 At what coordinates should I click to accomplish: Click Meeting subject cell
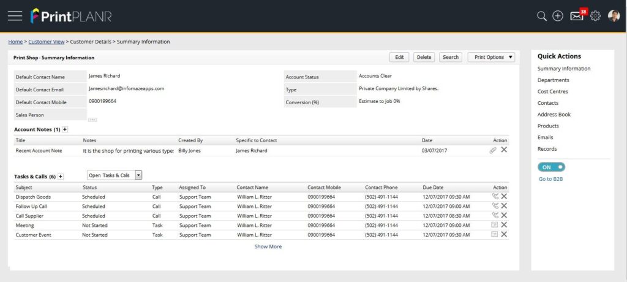point(24,226)
